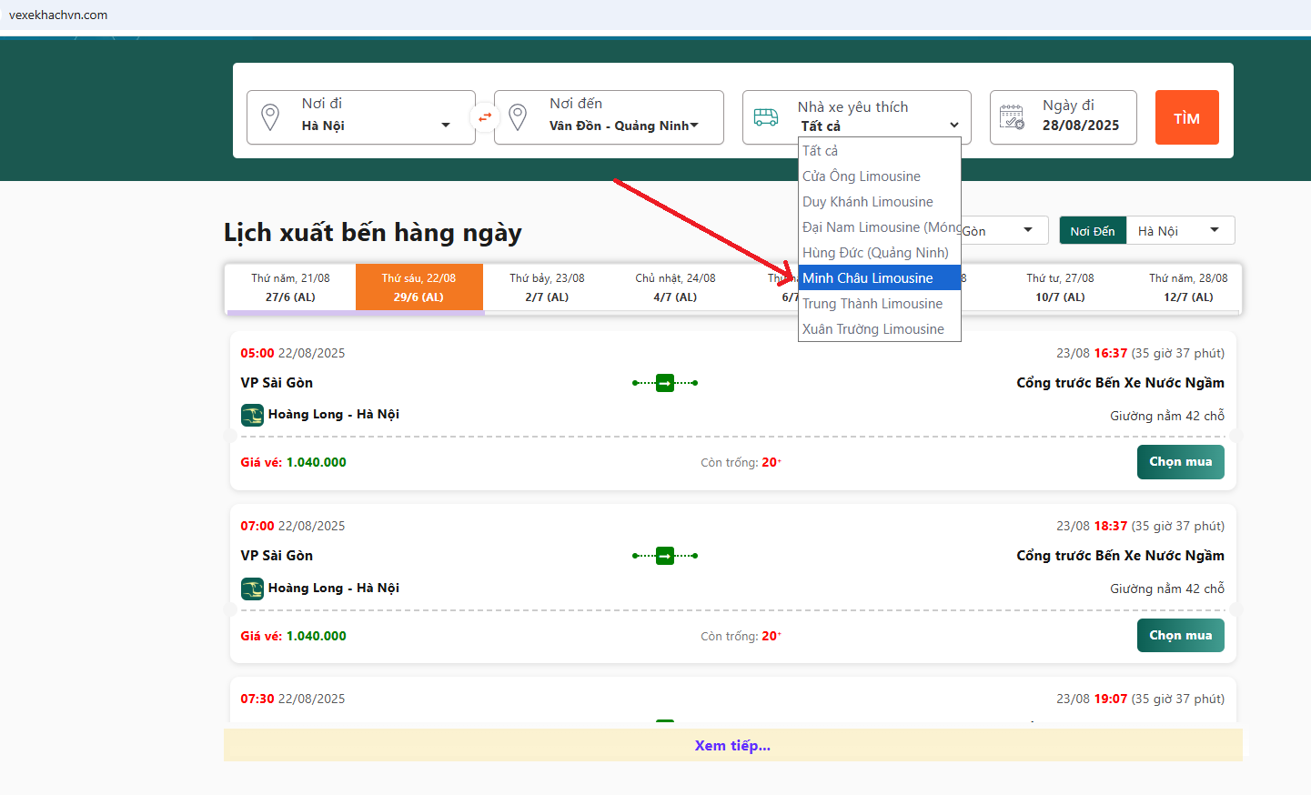Click the Lịch xuất bến hàng ngày heading
Viewport: 1311px width, 795px height.
point(373,233)
